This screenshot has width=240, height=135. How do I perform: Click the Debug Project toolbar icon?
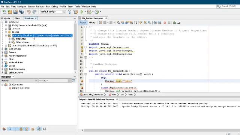pyautogui.click(x=89, y=12)
